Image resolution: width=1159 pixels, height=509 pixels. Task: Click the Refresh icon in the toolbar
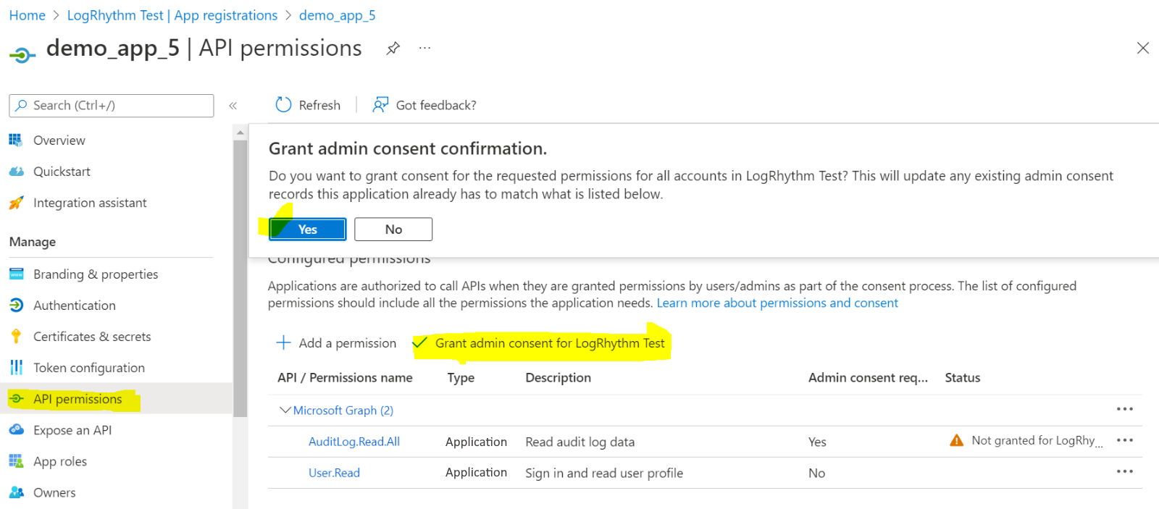click(283, 105)
